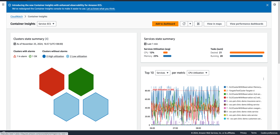This screenshot has height=135, width=280.
Task: Click the dark blue High utilization hexagon icon
Action: tap(44, 56)
